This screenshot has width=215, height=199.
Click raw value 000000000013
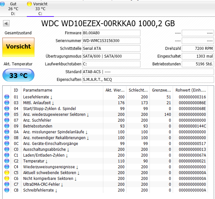click(x=192, y=149)
